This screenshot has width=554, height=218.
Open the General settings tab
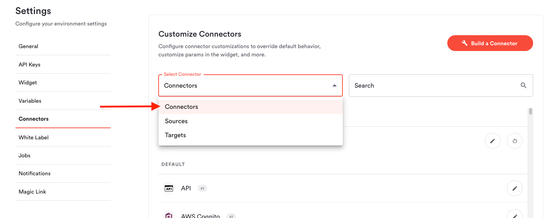pos(28,46)
